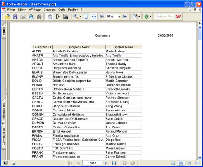
Task: Open the zoom tool dropdown arrow
Action: 80,17
